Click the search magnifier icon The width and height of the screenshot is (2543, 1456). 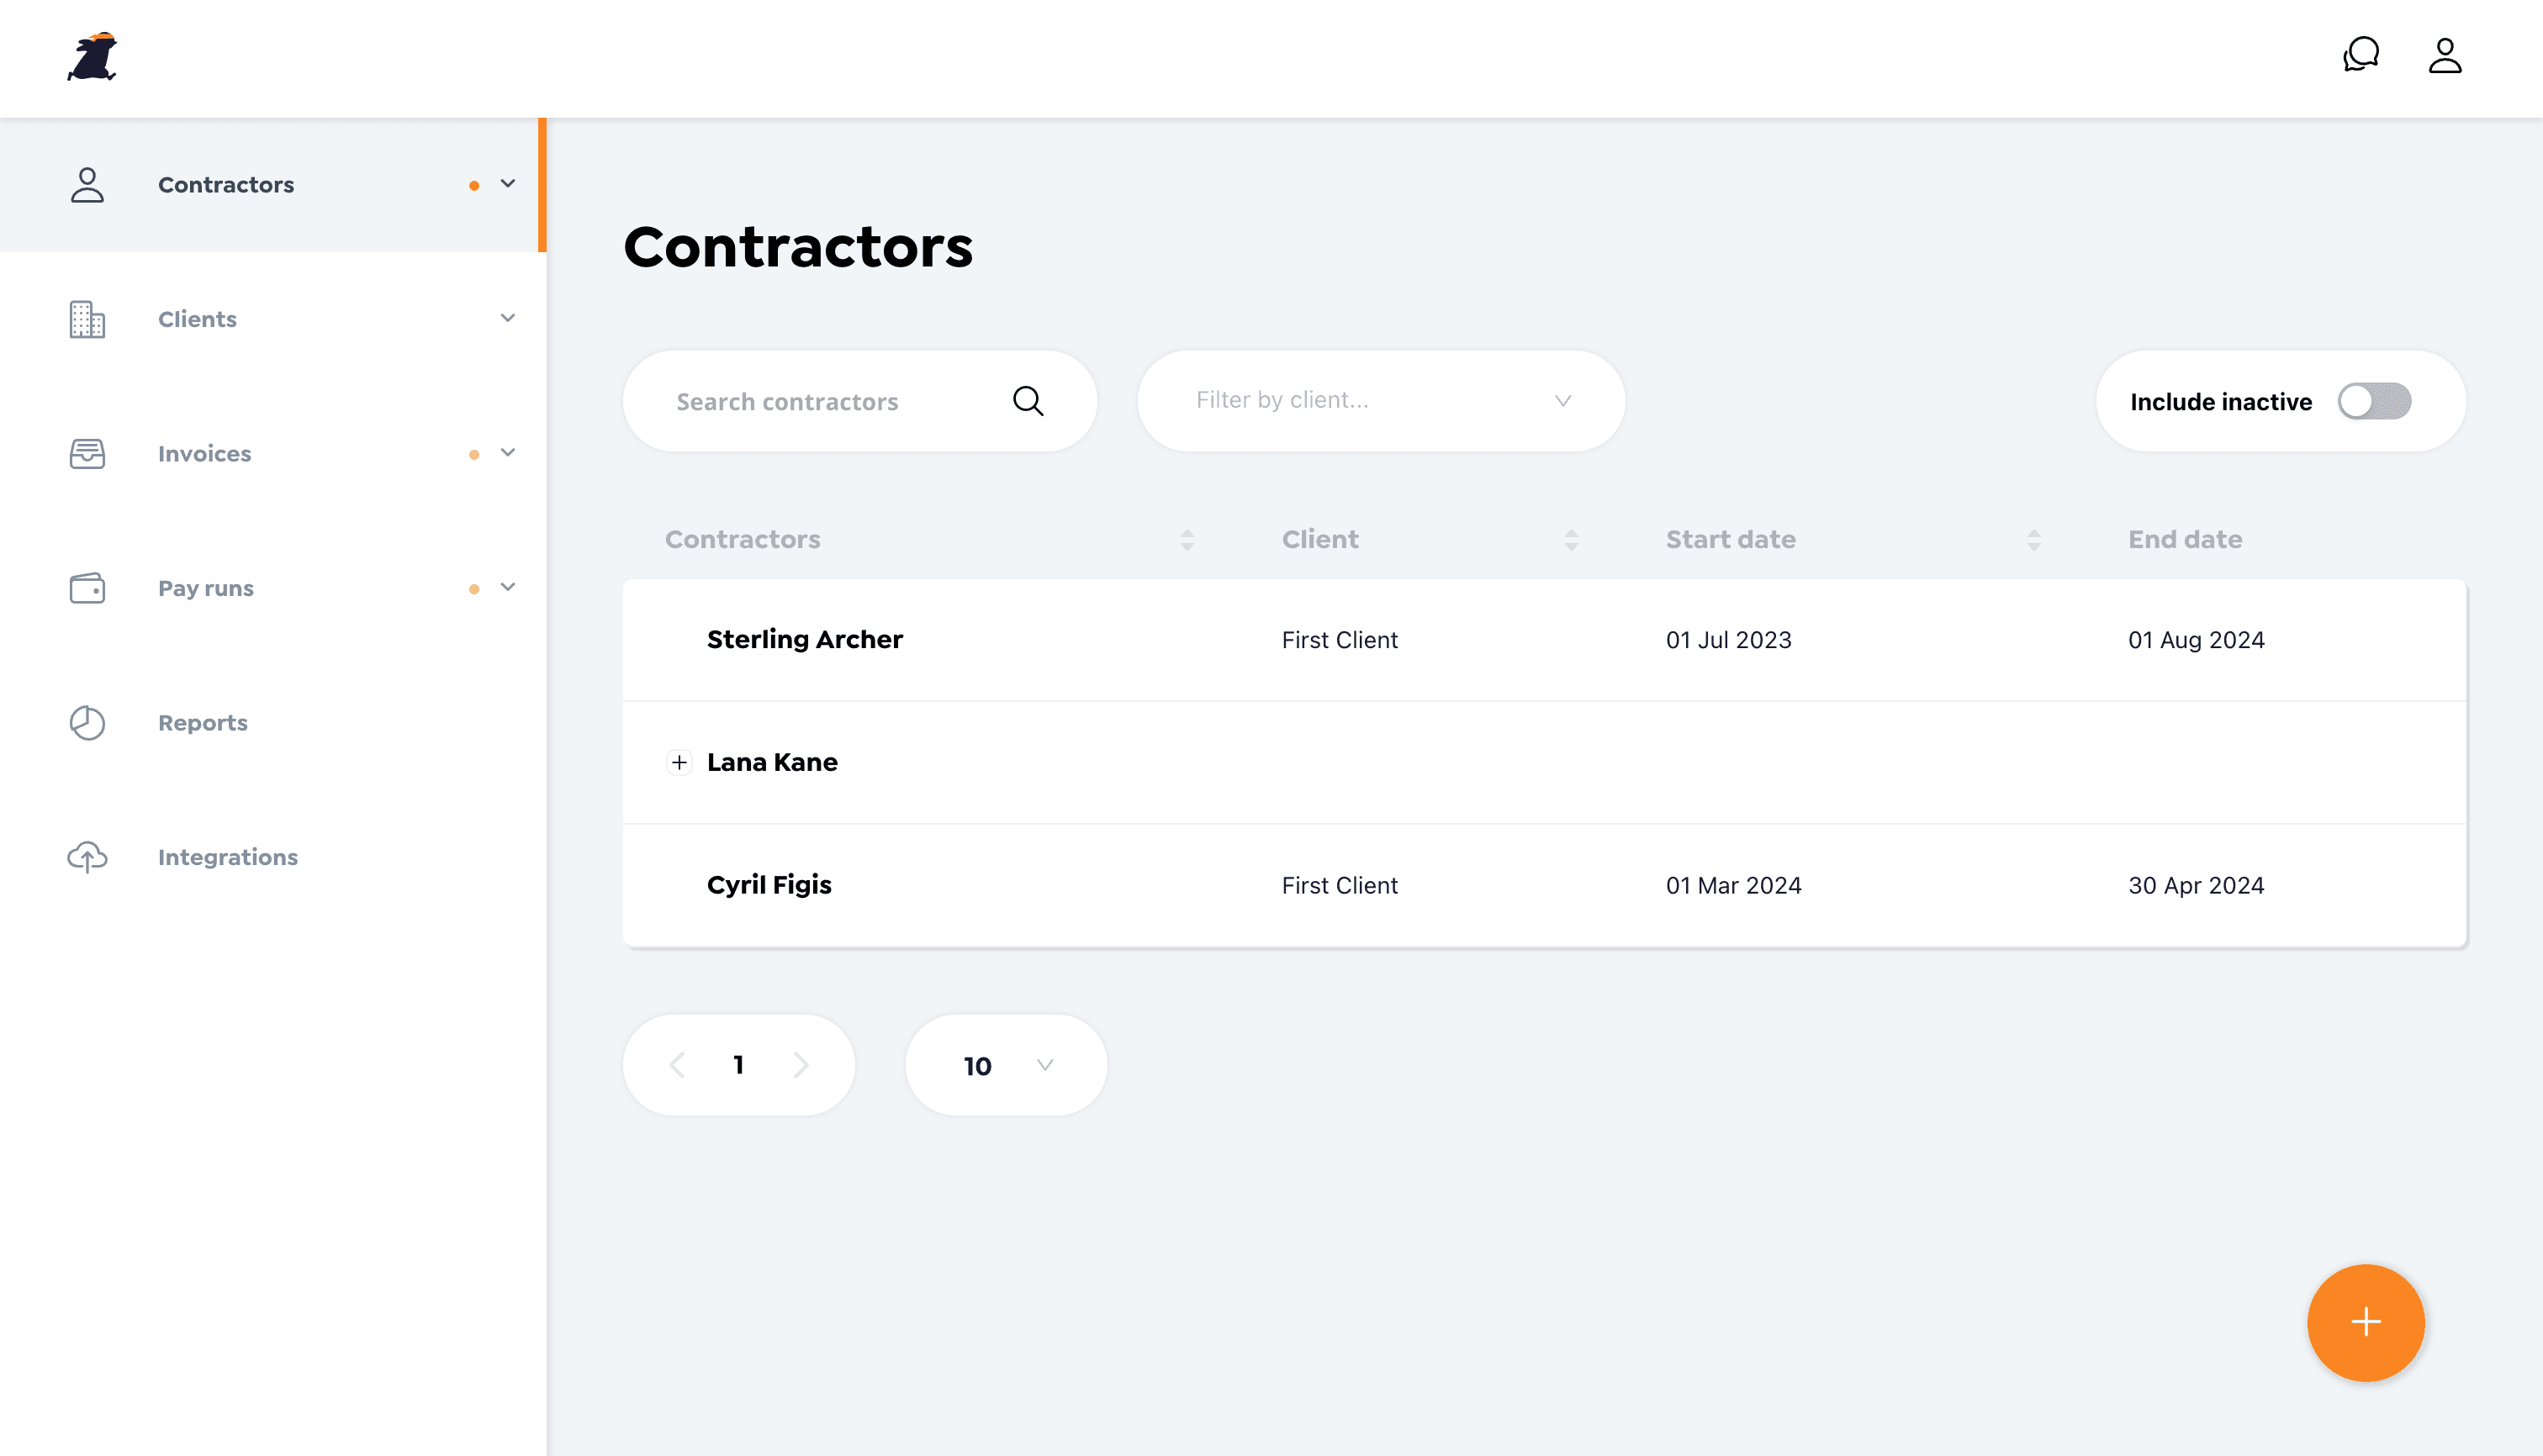[1028, 401]
